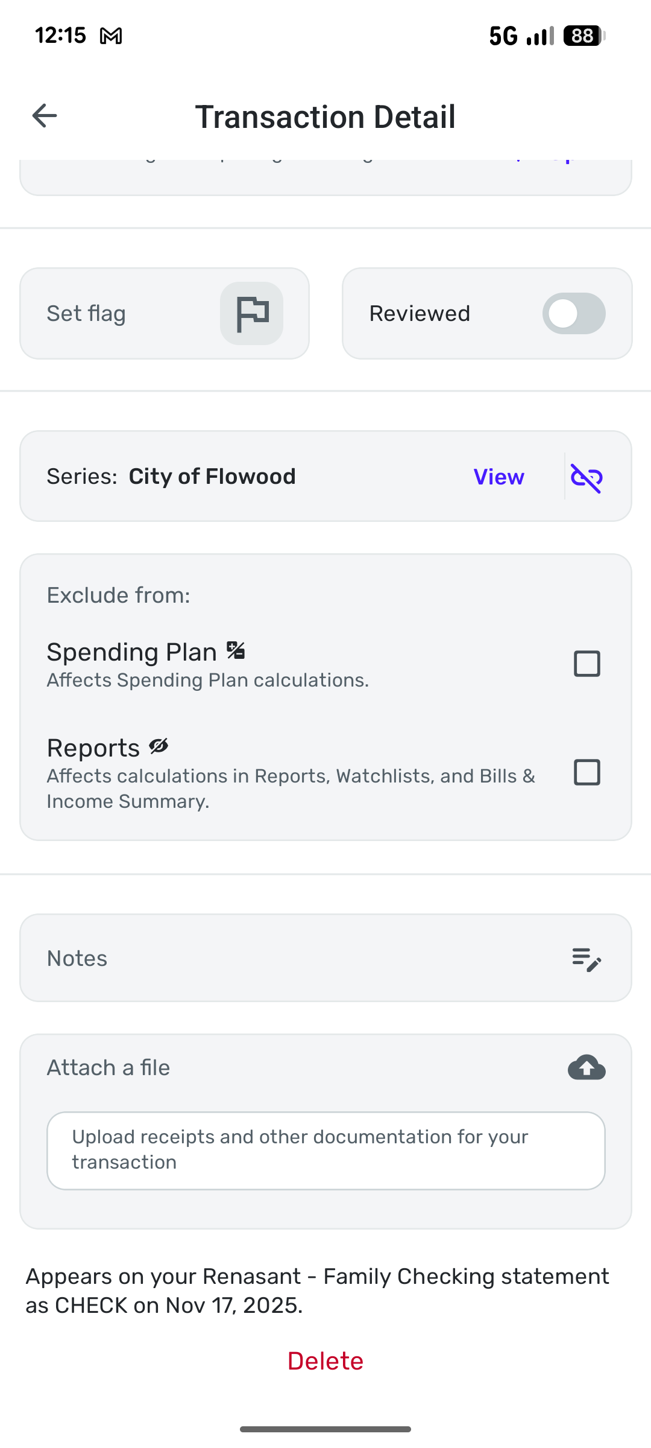Tap the upload receipts documentation box
651x1448 pixels.
pyautogui.click(x=325, y=1150)
